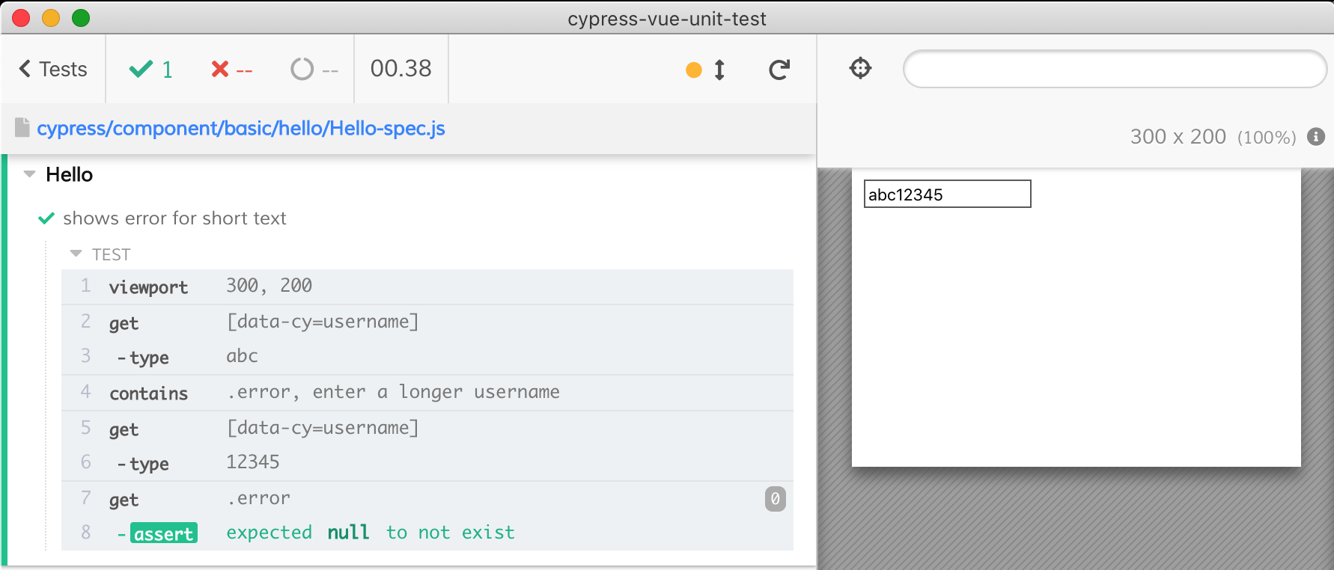
Task: Click the passed tests checkmark counter
Action: tap(151, 70)
